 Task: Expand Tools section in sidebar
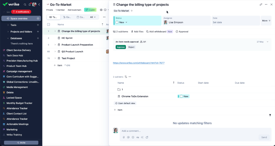8,25
